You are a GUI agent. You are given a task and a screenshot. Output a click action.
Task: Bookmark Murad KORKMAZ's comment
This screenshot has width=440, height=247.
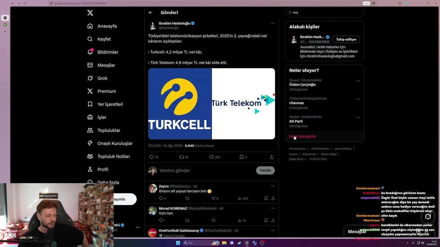(x=266, y=221)
